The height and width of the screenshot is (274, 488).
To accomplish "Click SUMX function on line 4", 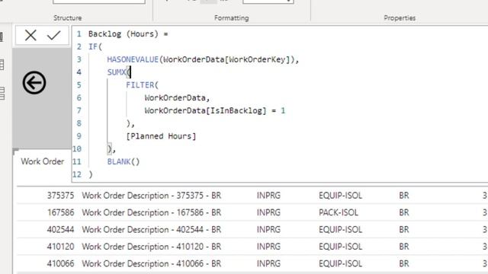I will click(117, 72).
